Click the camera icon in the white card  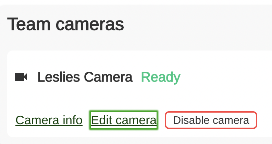[21, 77]
